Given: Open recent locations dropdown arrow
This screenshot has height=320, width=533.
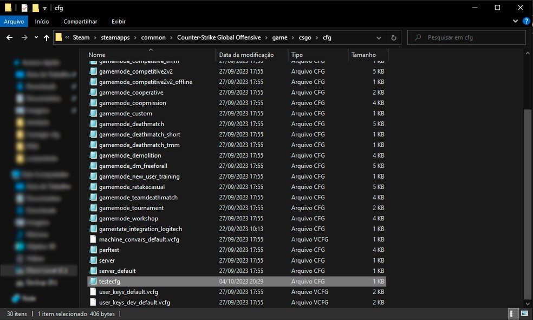Looking at the screenshot, I should click(x=36, y=38).
